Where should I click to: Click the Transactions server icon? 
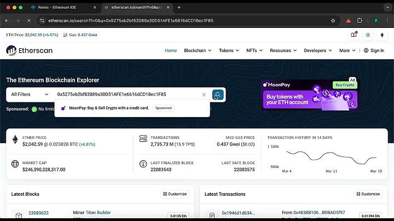coord(143,138)
